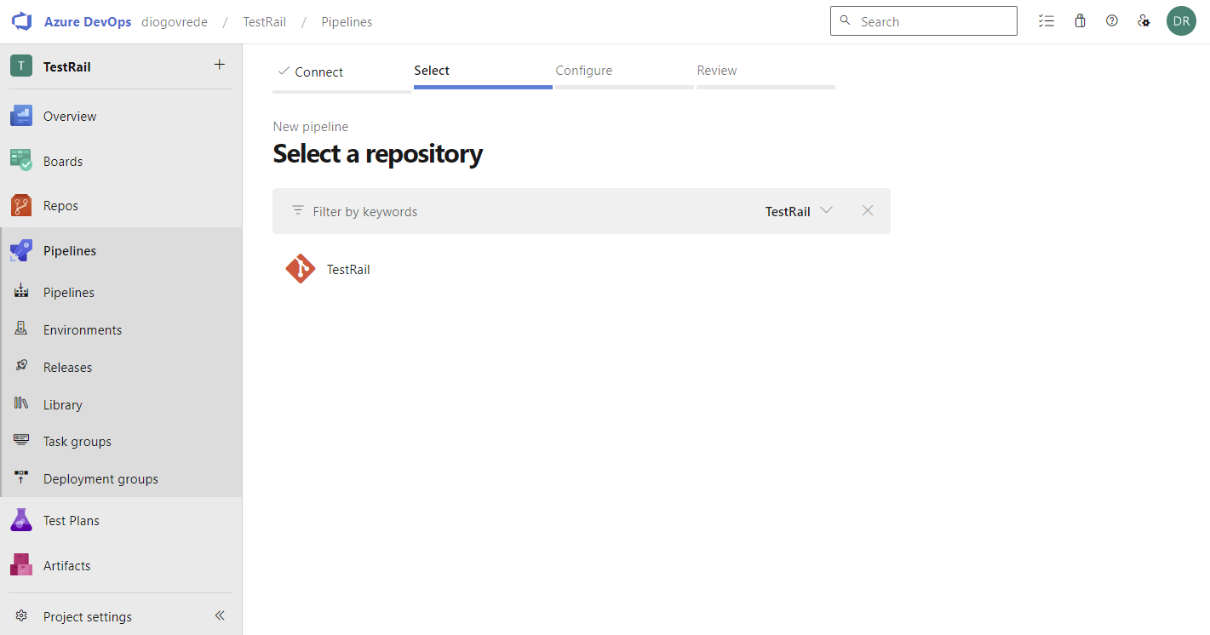The height and width of the screenshot is (635, 1210).
Task: Clear the filter with X button
Action: tap(868, 211)
